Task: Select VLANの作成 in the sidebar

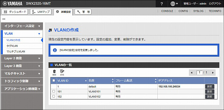Action: 13,40
